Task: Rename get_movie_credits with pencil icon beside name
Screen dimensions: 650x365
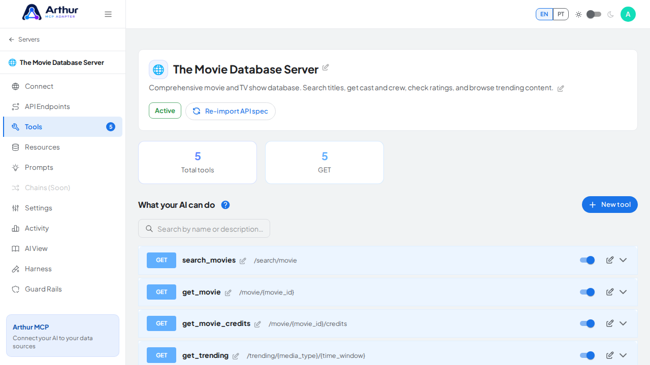Action: click(x=257, y=324)
